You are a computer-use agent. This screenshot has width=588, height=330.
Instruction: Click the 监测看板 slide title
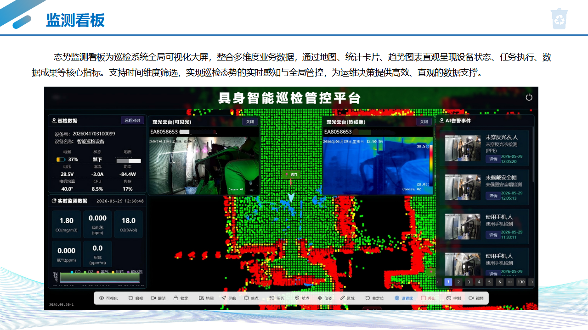pos(75,20)
